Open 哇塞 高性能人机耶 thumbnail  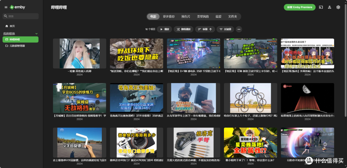[x=79, y=54]
